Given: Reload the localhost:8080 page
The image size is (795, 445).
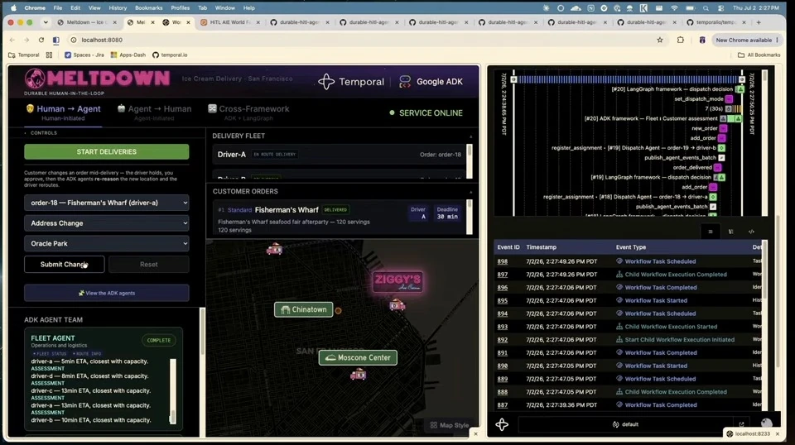Looking at the screenshot, I should pos(41,40).
